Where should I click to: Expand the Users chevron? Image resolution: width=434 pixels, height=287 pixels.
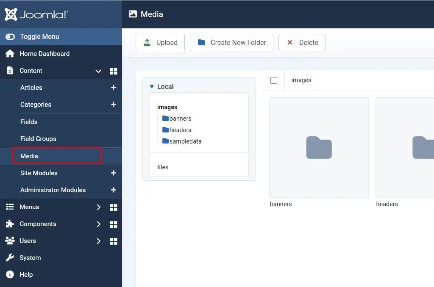[98, 241]
